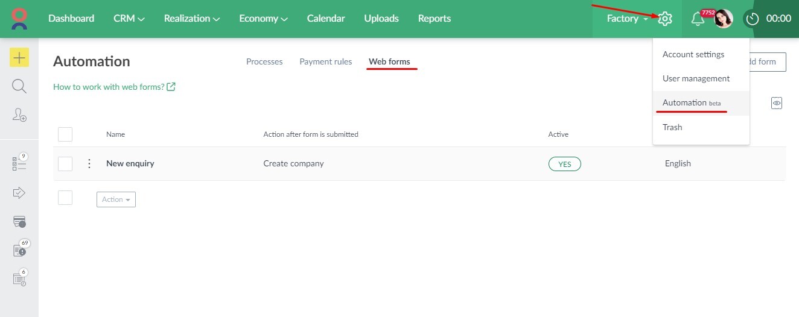
Task: Toggle the eye column visibility icon
Action: click(777, 103)
